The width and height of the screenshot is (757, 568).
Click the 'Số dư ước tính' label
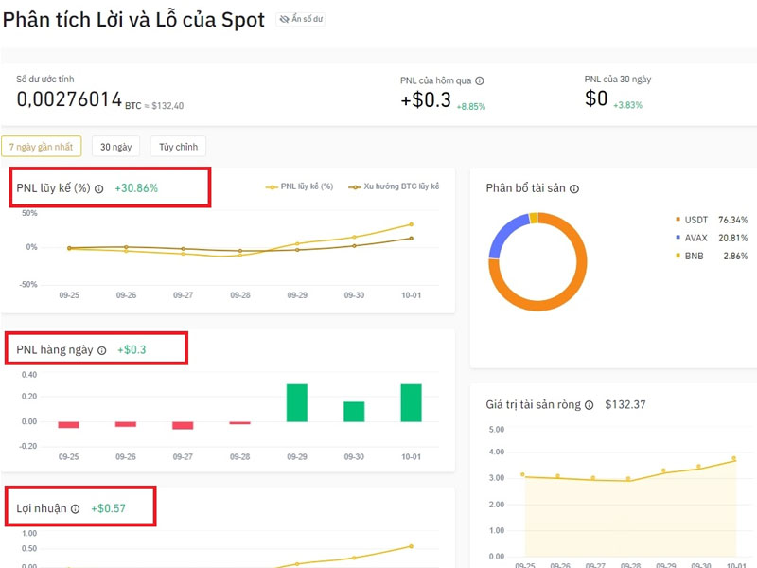click(45, 79)
